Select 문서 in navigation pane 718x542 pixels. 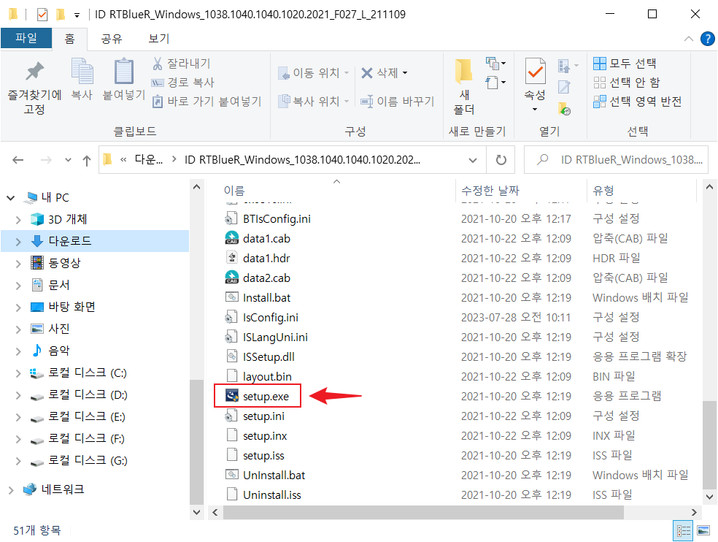tap(59, 285)
